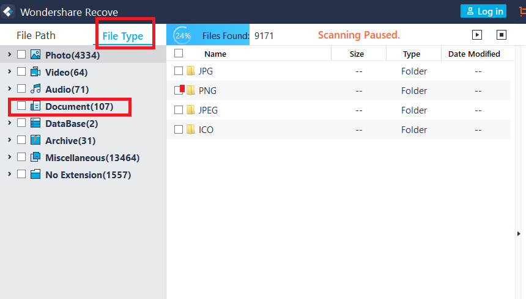Click the Log in button

(x=483, y=12)
